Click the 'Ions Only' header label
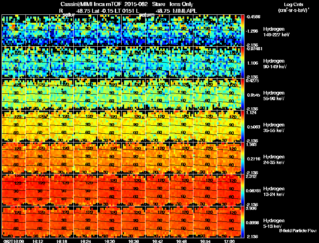Image resolution: width=319 pixels, height=243 pixels. (x=181, y=4)
